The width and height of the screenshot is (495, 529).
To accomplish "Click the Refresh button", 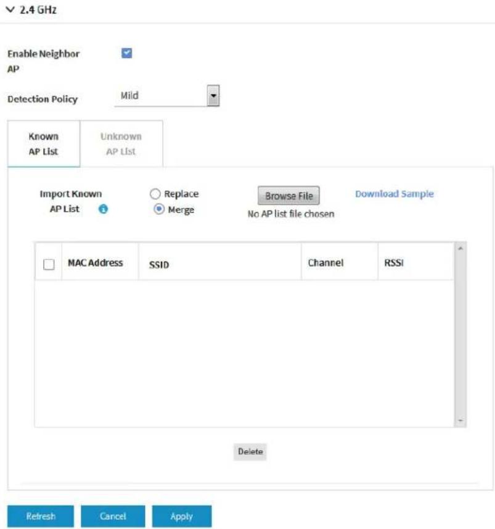I will point(41,516).
